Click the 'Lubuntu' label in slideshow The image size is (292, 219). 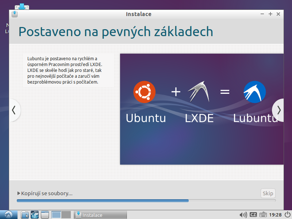pyautogui.click(x=255, y=118)
